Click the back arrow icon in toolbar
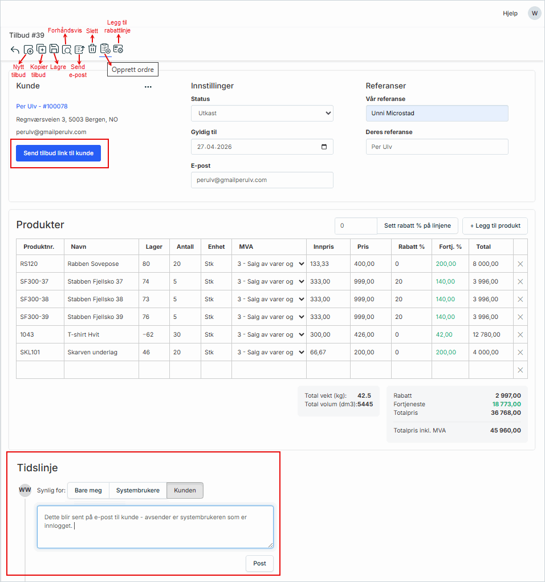The width and height of the screenshot is (545, 582). coord(15,50)
